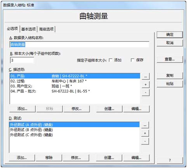This screenshot has width=187, height=168.
Task: Click the sample size field showing 3
Action: (22, 60)
